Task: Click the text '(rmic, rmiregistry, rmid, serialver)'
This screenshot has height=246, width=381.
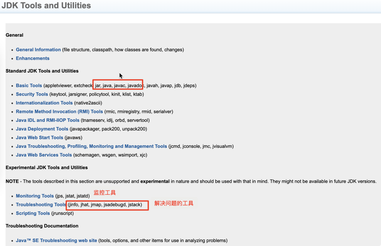Action: tap(139, 112)
